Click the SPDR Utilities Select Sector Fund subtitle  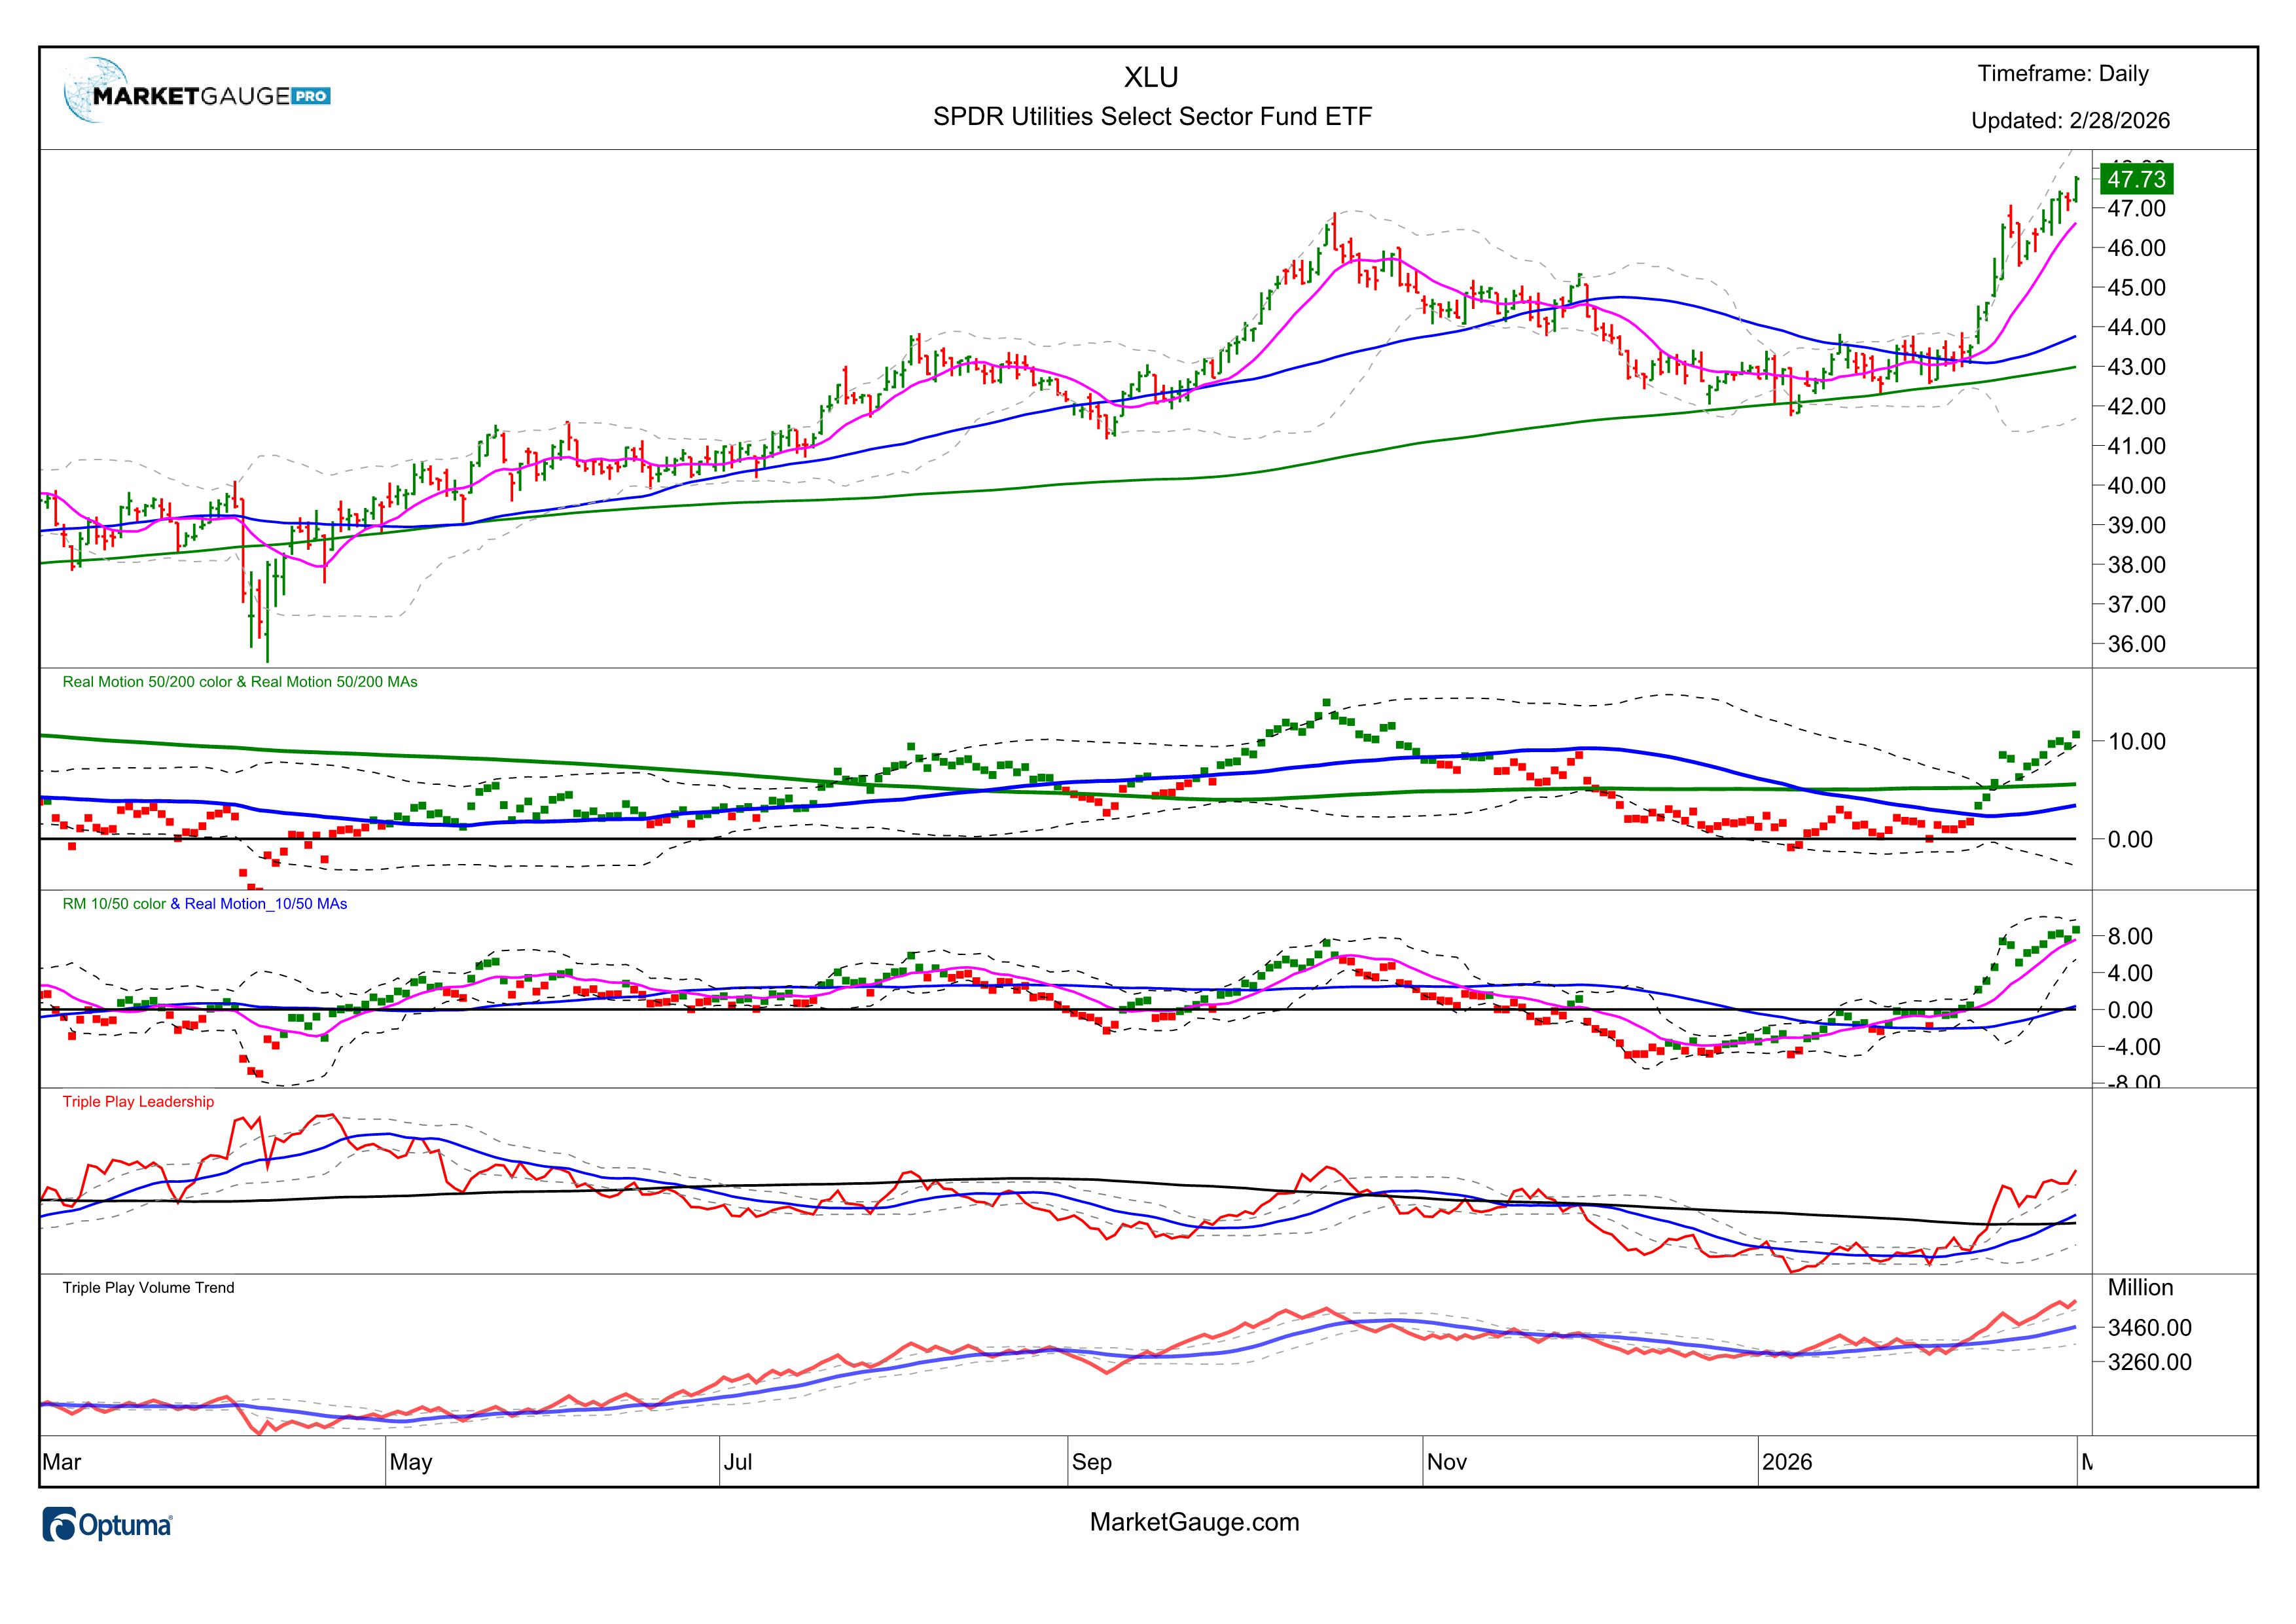pos(1152,117)
